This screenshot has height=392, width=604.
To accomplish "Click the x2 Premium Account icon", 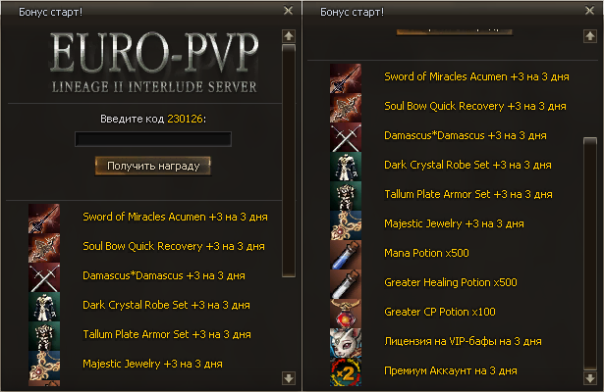I will 346,372.
